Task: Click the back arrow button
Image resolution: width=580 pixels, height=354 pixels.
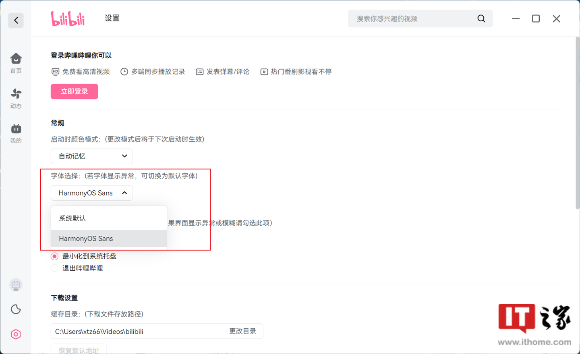Action: click(x=16, y=20)
